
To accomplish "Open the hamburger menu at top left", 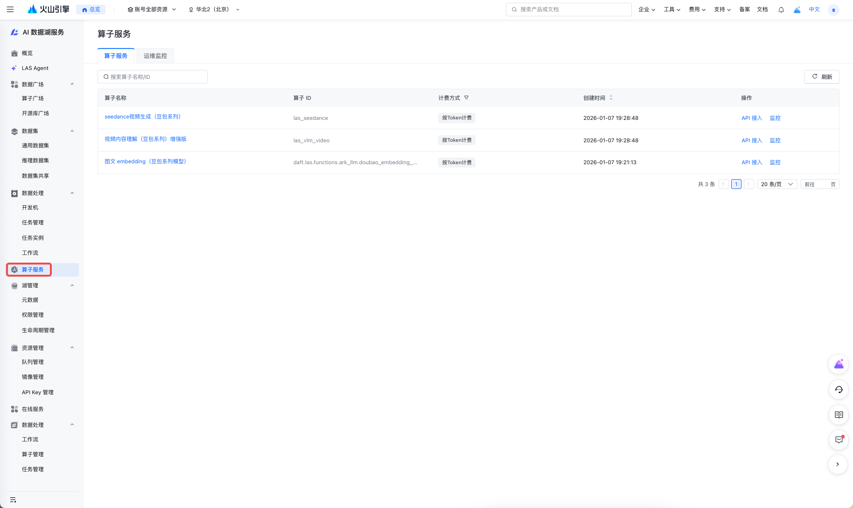I will 10,9.
